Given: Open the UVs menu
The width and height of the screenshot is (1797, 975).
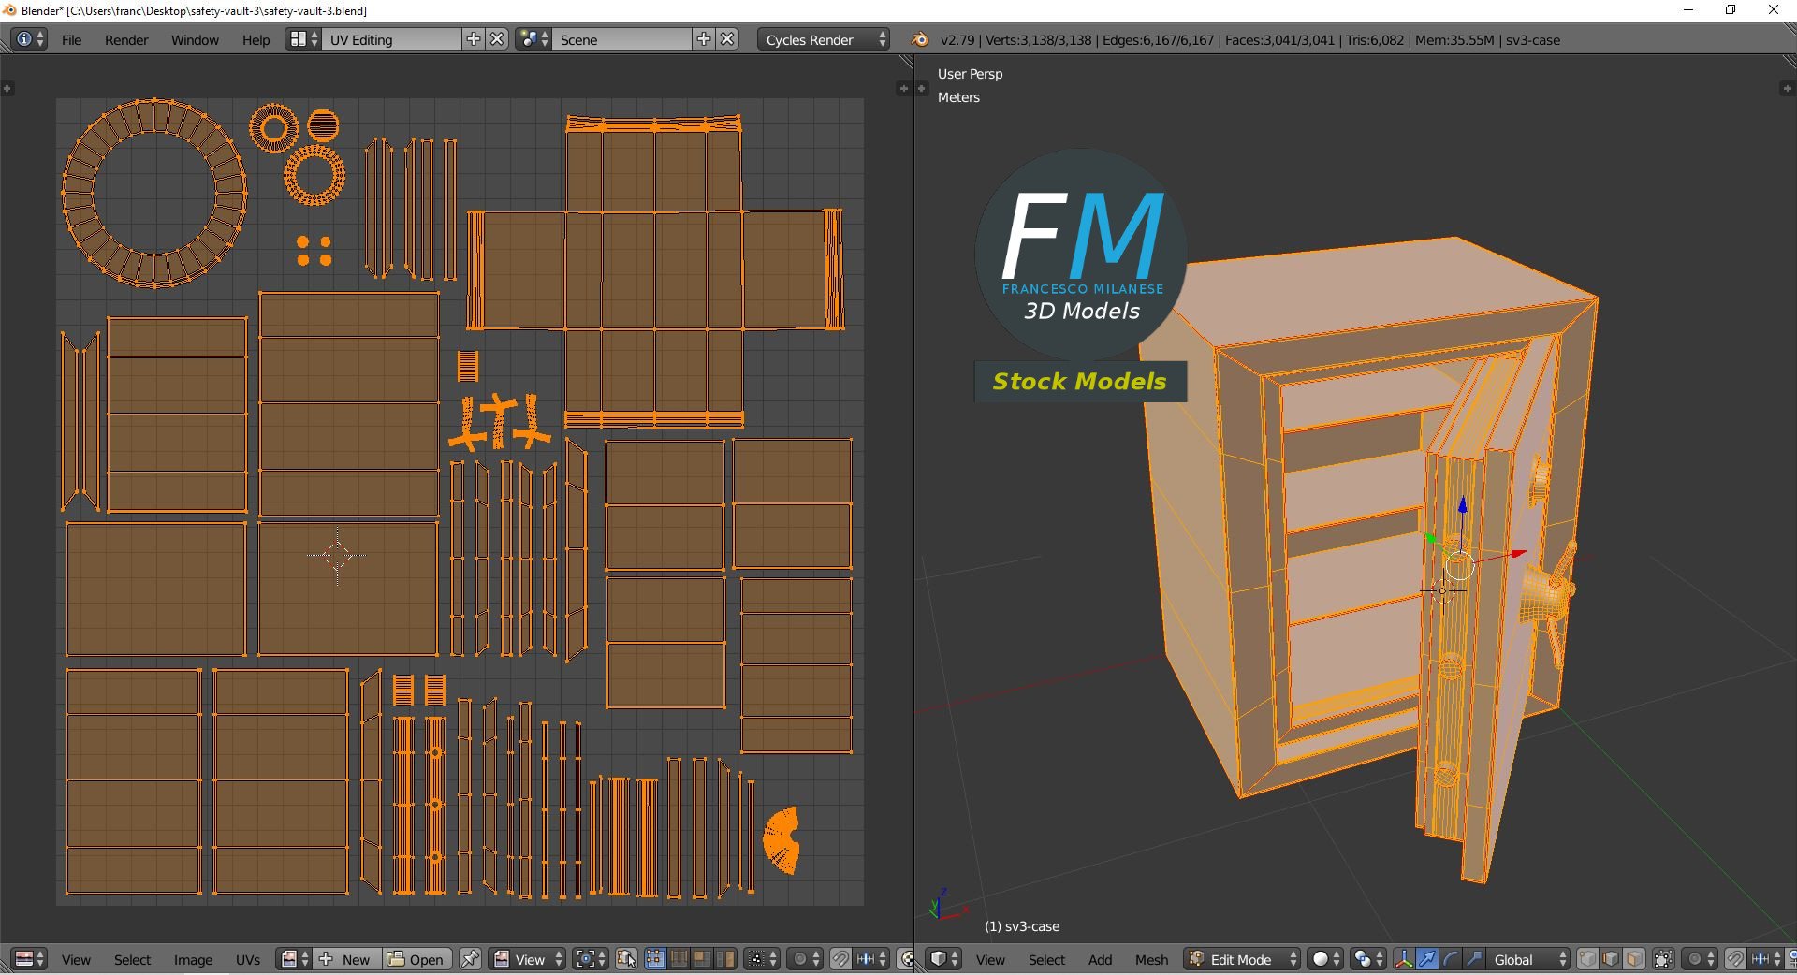Looking at the screenshot, I should coord(248,959).
